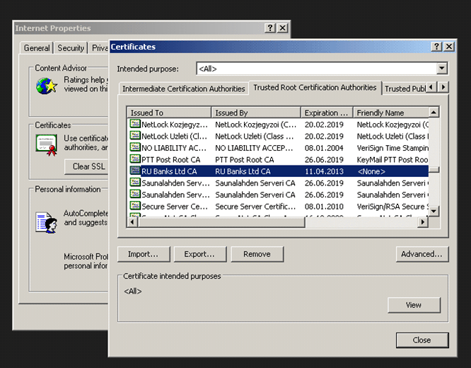Click the vertical scrollbar down arrow

pyautogui.click(x=434, y=211)
